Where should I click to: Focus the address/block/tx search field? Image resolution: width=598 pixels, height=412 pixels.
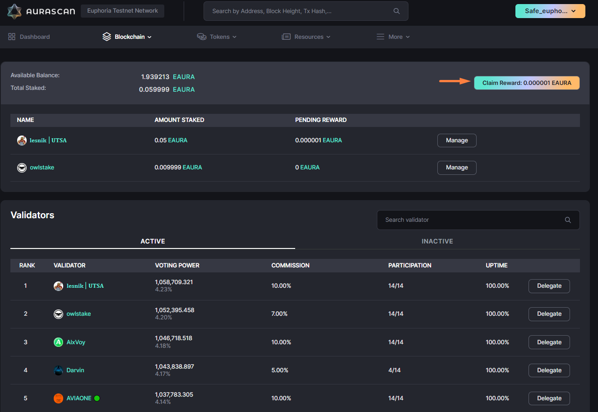pos(306,11)
